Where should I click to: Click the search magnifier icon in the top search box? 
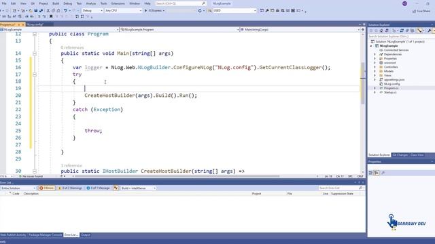(204, 3)
